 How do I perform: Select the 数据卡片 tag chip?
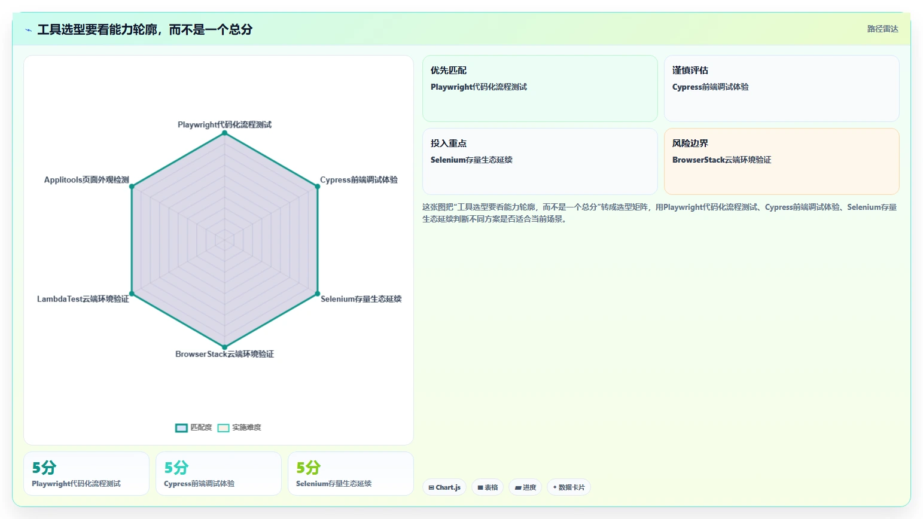pyautogui.click(x=569, y=487)
